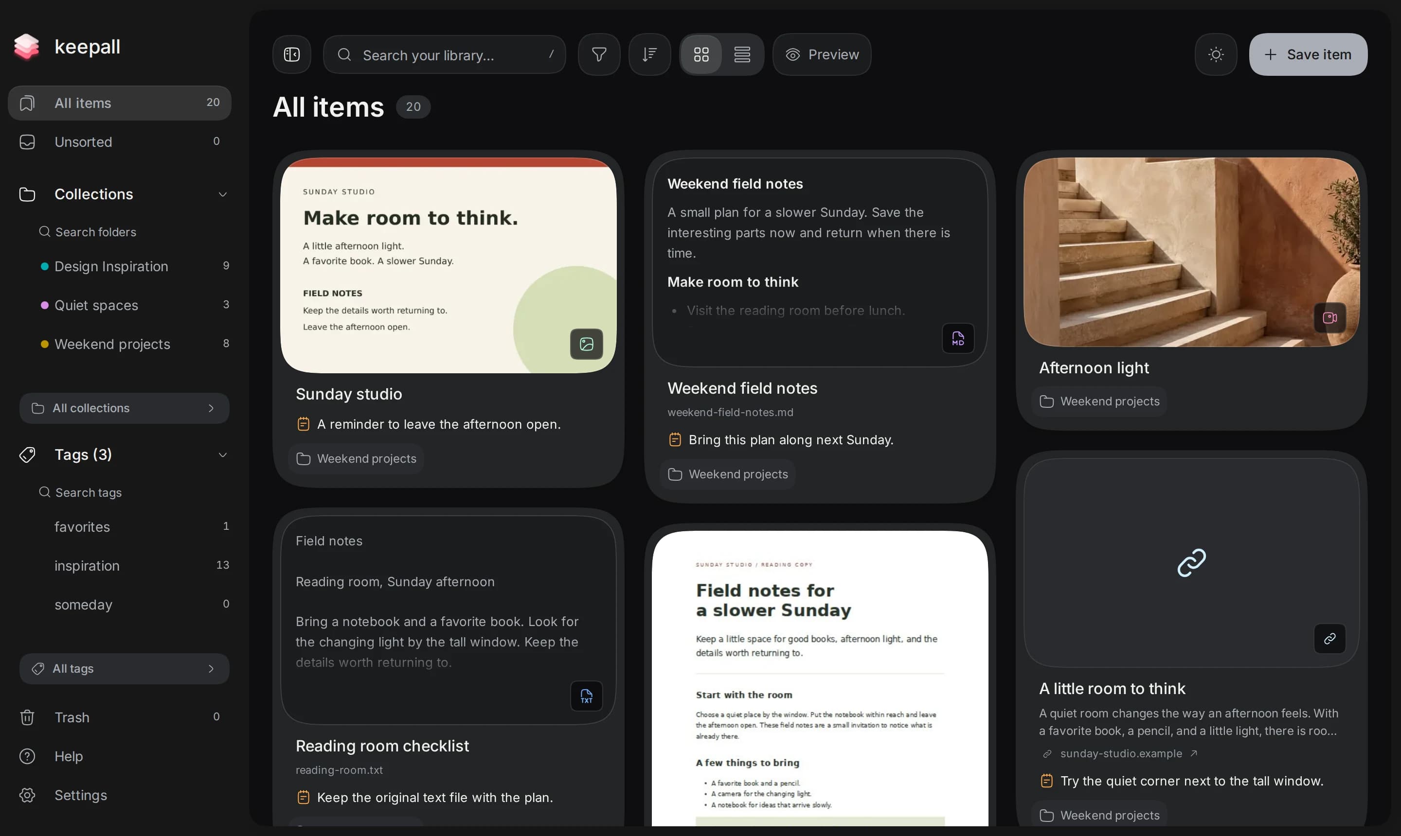This screenshot has height=836, width=1401.
Task: Toggle light theme sun icon
Action: click(x=1216, y=54)
